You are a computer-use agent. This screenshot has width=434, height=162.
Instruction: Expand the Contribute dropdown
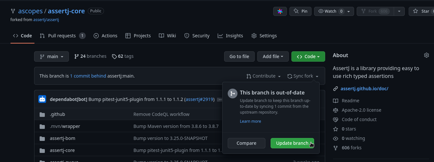coord(263,76)
